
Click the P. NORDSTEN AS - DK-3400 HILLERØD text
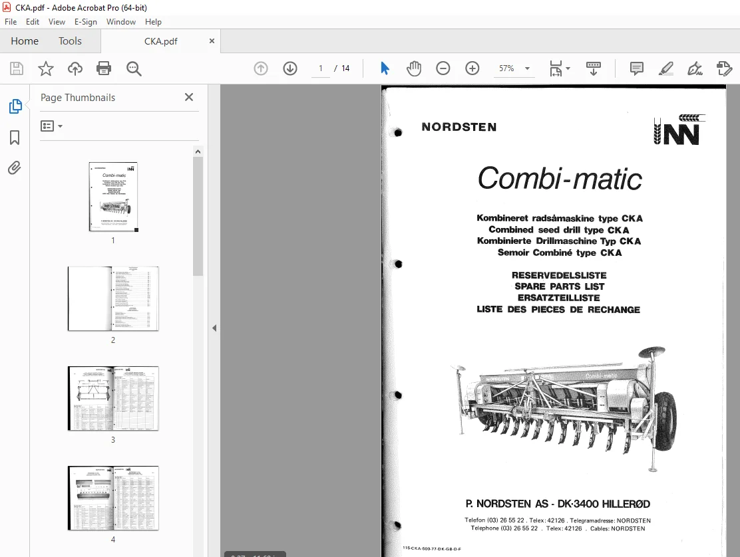558,504
